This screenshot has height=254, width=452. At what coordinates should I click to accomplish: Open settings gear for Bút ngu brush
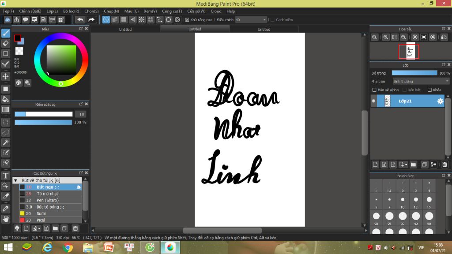79,187
